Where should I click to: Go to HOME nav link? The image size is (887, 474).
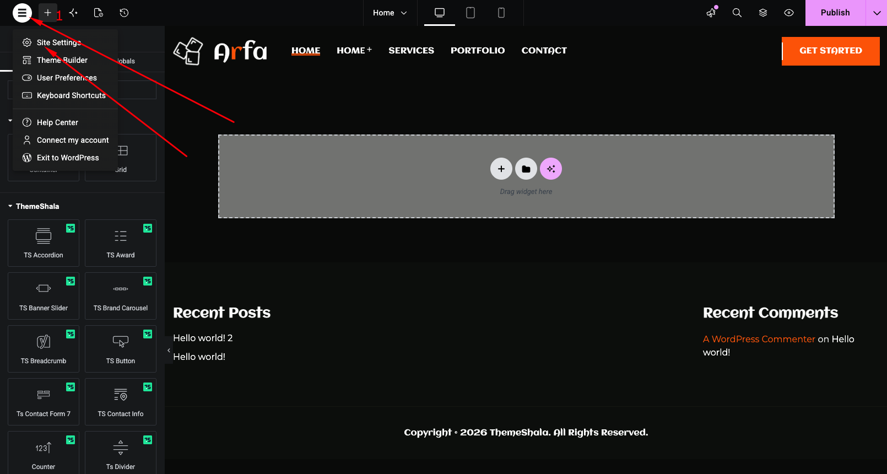pos(306,50)
